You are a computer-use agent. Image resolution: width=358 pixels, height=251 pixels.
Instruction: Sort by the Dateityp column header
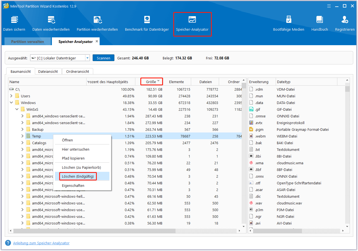(x=306, y=82)
